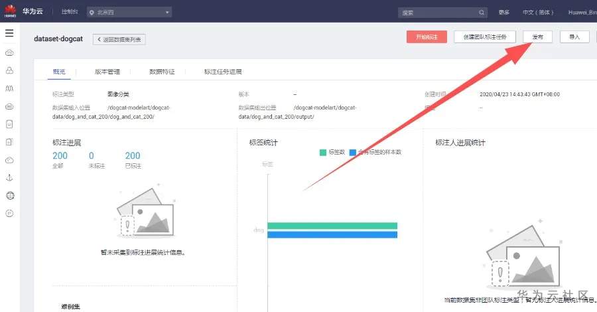This screenshot has width=597, height=312.
Task: Click the 标注人进展统计 section heading
Action: click(x=460, y=143)
